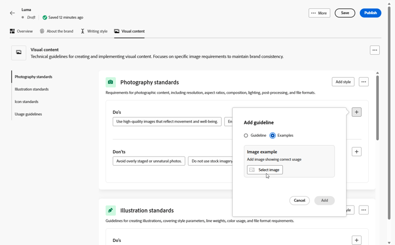Navigate to Icon standards in sidebar
Image resolution: width=395 pixels, height=245 pixels.
26,101
